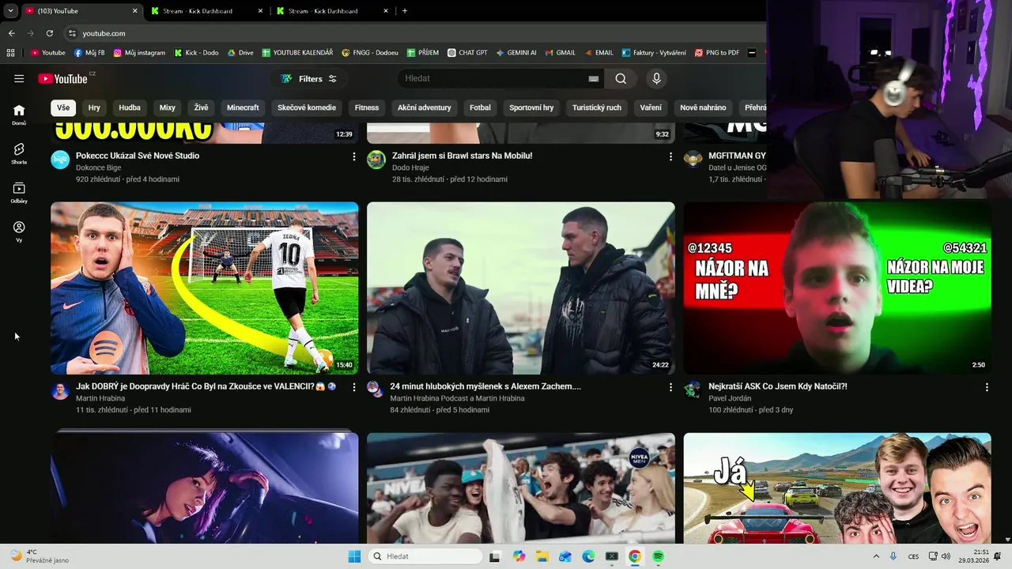This screenshot has width=1012, height=569.
Task: Open the CHAT GPT bookmark
Action: tap(467, 53)
